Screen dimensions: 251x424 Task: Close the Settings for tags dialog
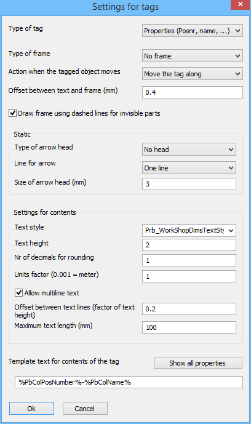[240, 4]
